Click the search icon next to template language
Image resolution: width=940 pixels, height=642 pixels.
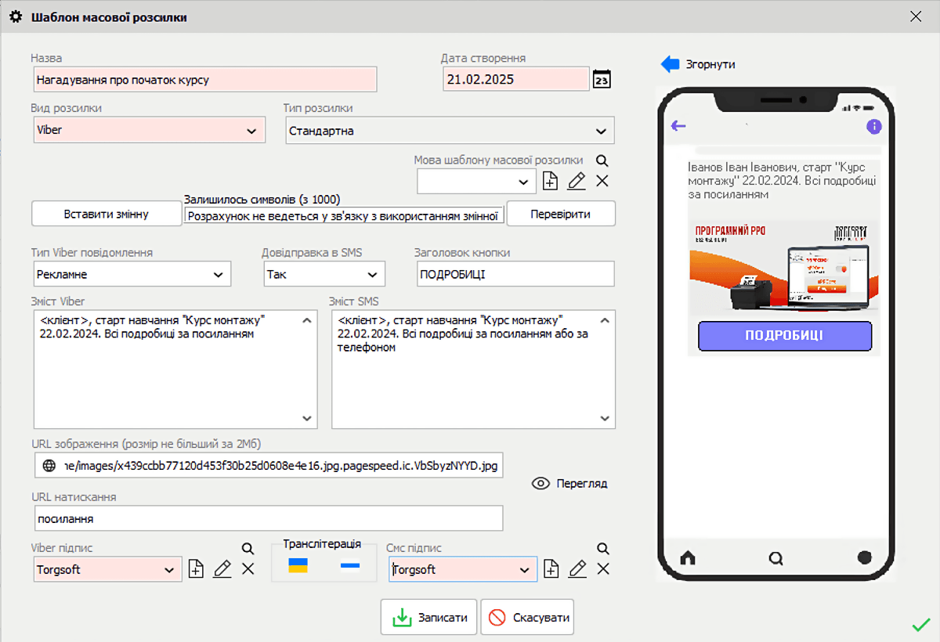tap(602, 160)
